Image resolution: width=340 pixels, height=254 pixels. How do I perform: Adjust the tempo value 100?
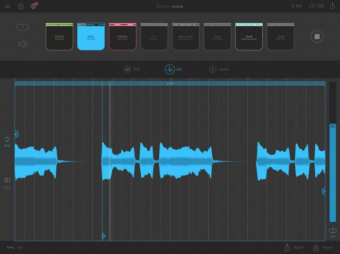(316, 6)
